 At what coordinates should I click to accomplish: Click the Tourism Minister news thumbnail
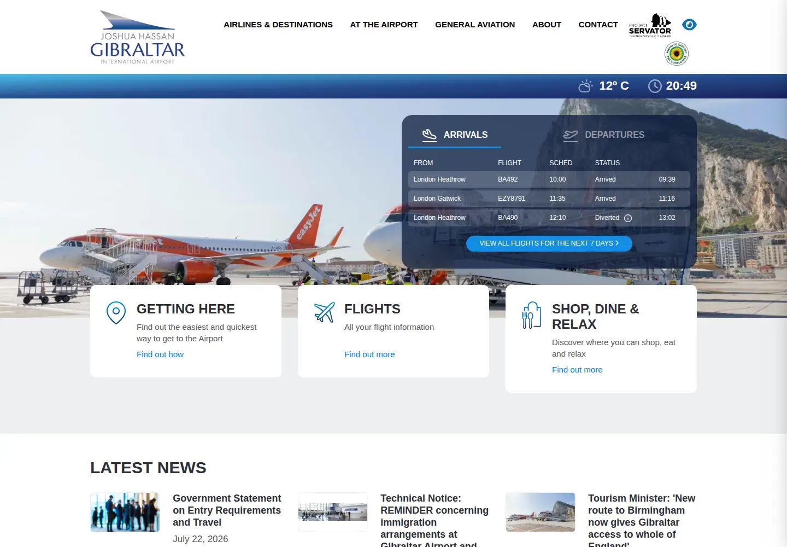point(541,512)
